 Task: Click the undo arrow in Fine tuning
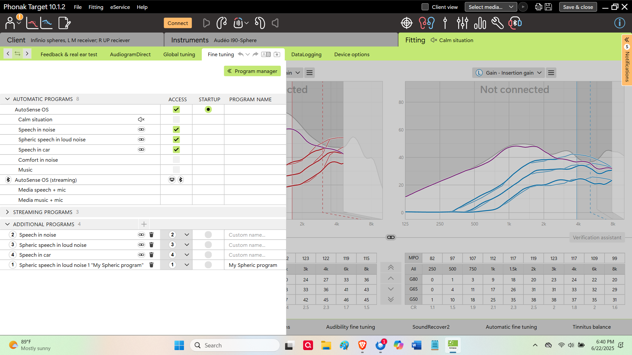[x=241, y=54]
